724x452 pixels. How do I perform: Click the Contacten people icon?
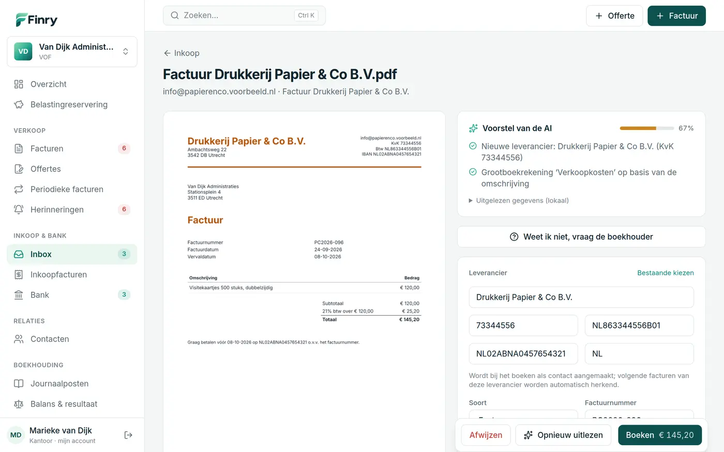pos(19,339)
